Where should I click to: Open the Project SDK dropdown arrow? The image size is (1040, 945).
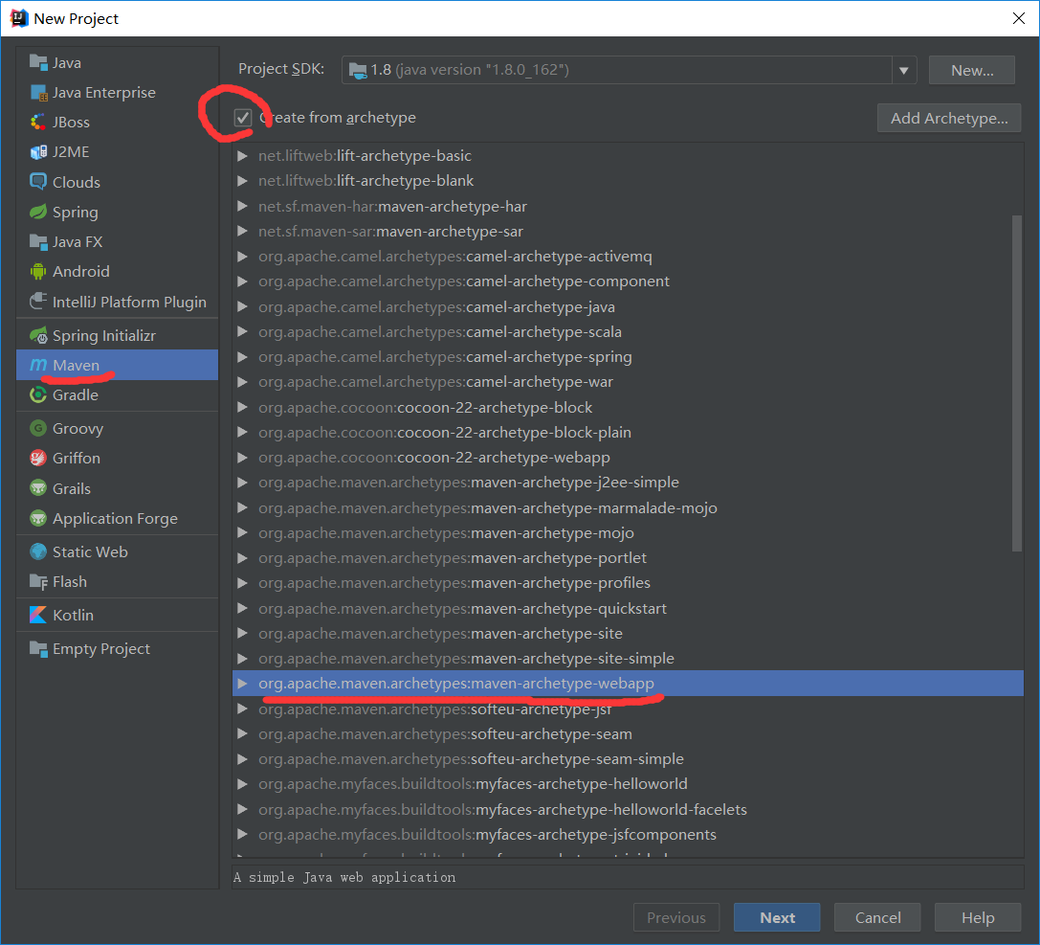point(903,70)
